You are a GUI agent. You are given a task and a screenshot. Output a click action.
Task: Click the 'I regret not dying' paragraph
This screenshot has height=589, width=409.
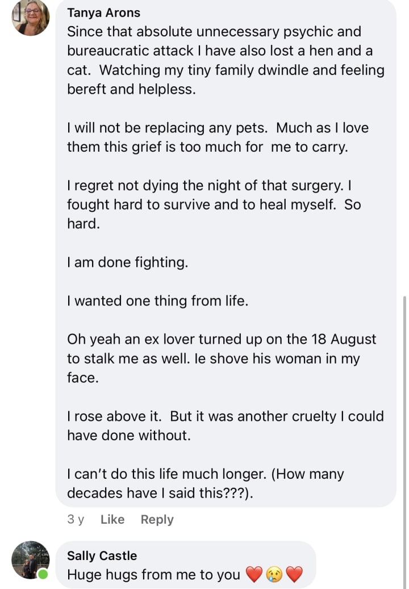(214, 204)
